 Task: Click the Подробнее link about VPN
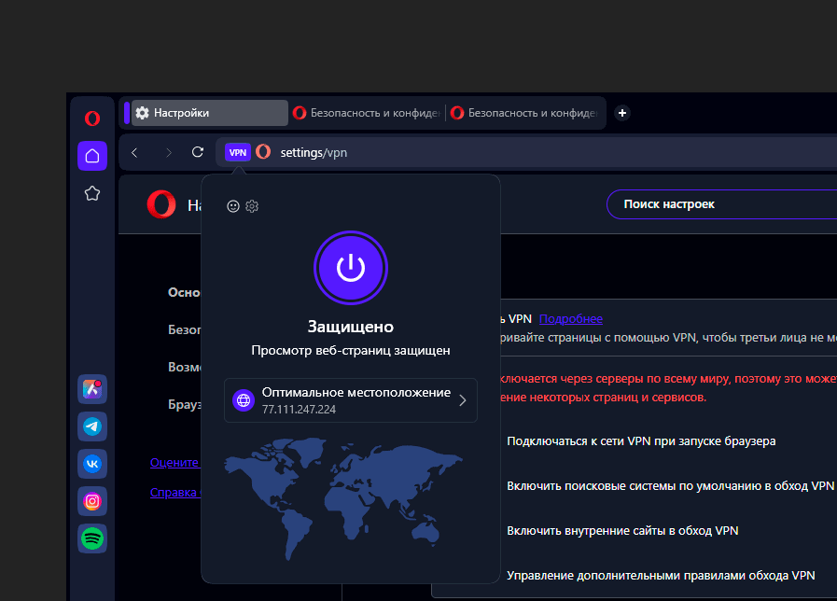coord(570,319)
